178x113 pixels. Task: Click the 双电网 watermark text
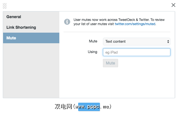click(63, 107)
